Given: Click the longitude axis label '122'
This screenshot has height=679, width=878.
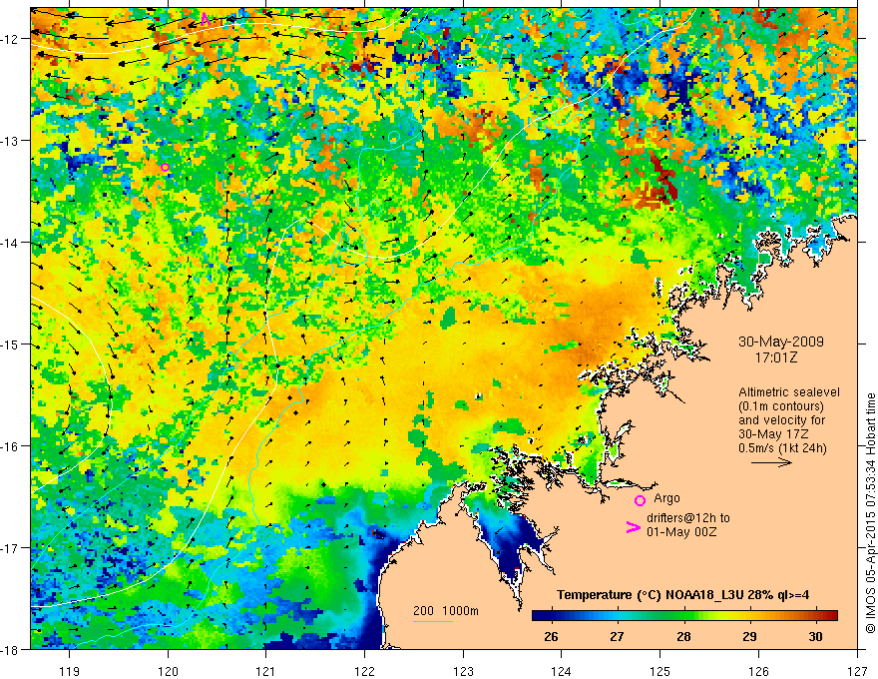Looking at the screenshot, I should (364, 671).
